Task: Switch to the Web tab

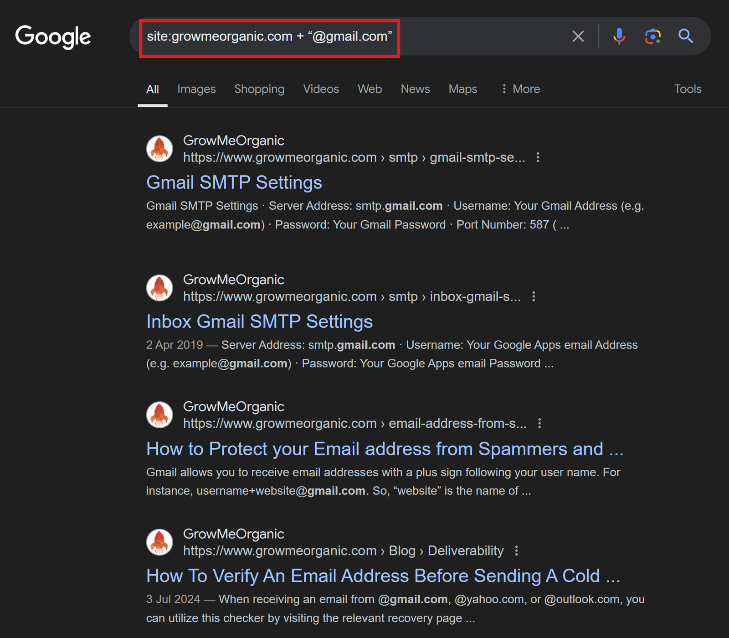Action: coord(370,89)
